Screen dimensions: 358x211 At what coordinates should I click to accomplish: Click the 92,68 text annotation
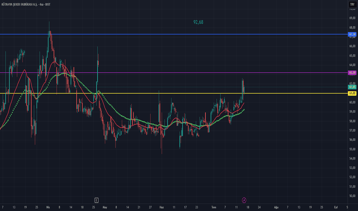click(x=198, y=22)
